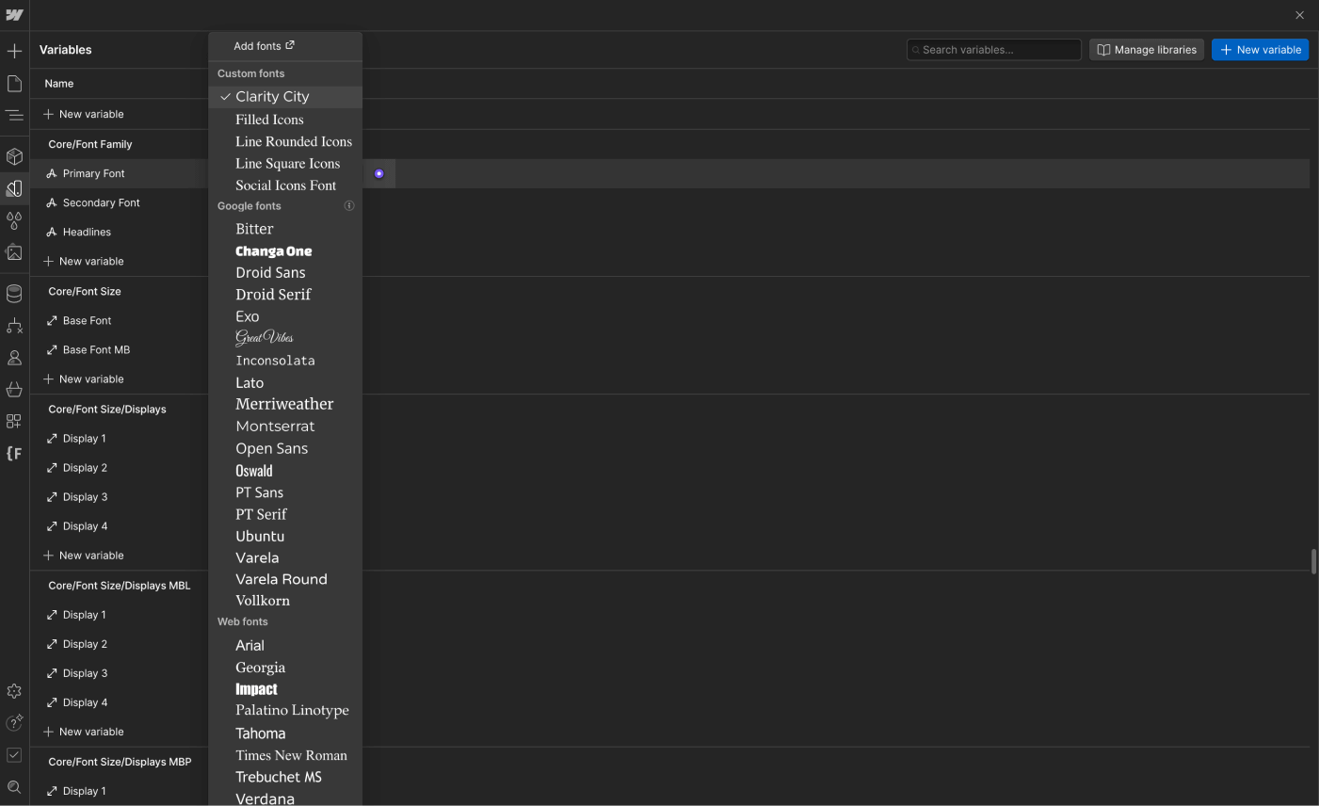Pick Social Icons Font
This screenshot has height=806, width=1319.
click(x=285, y=185)
